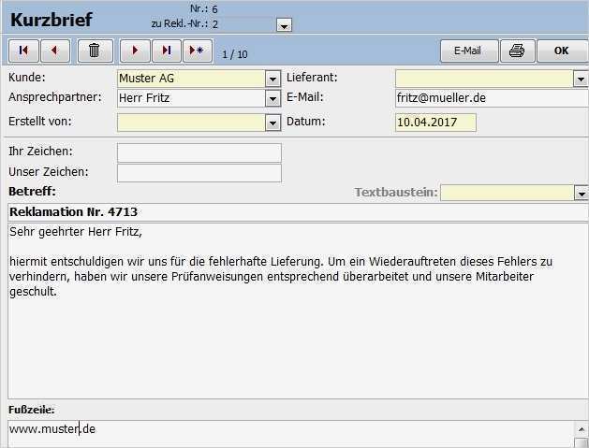
Task: Click the Lieferant: label
Action: 312,78
